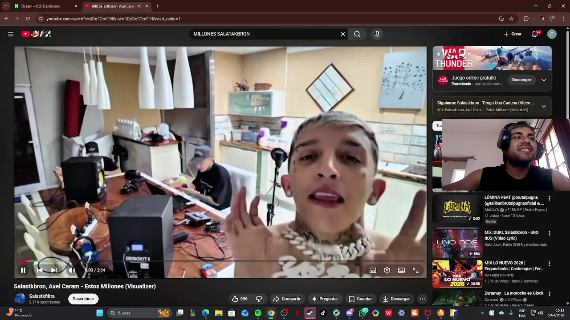This screenshot has height=320, width=570.
Task: Open options for the Zaramay video
Action: click(550, 294)
